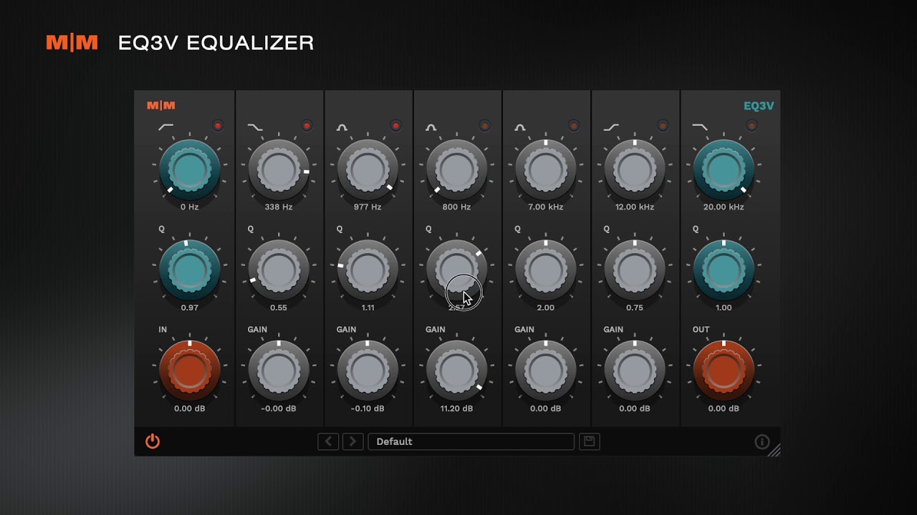Click the Q knob reading 1.11
This screenshot has height=515, width=917.
(368, 270)
